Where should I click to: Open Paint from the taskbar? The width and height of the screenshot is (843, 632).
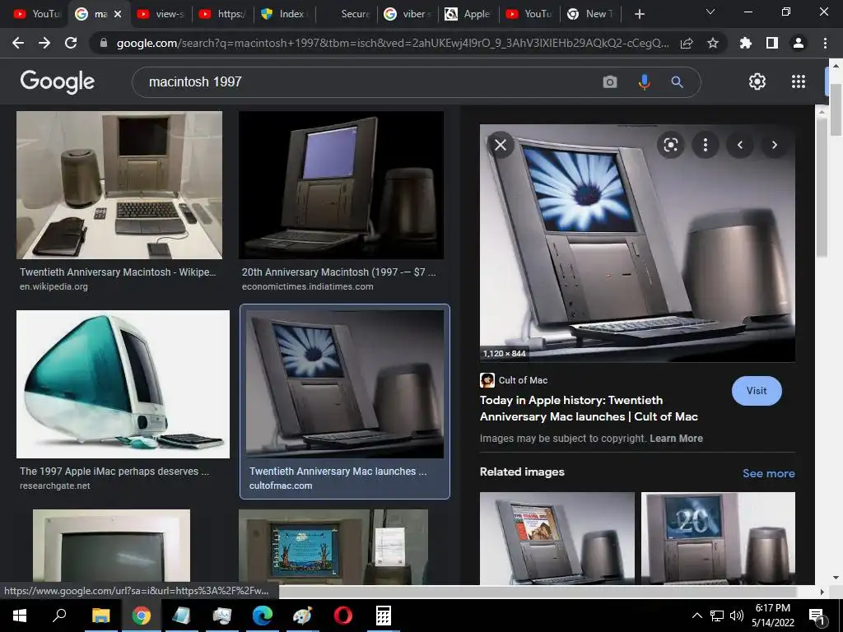(x=303, y=616)
